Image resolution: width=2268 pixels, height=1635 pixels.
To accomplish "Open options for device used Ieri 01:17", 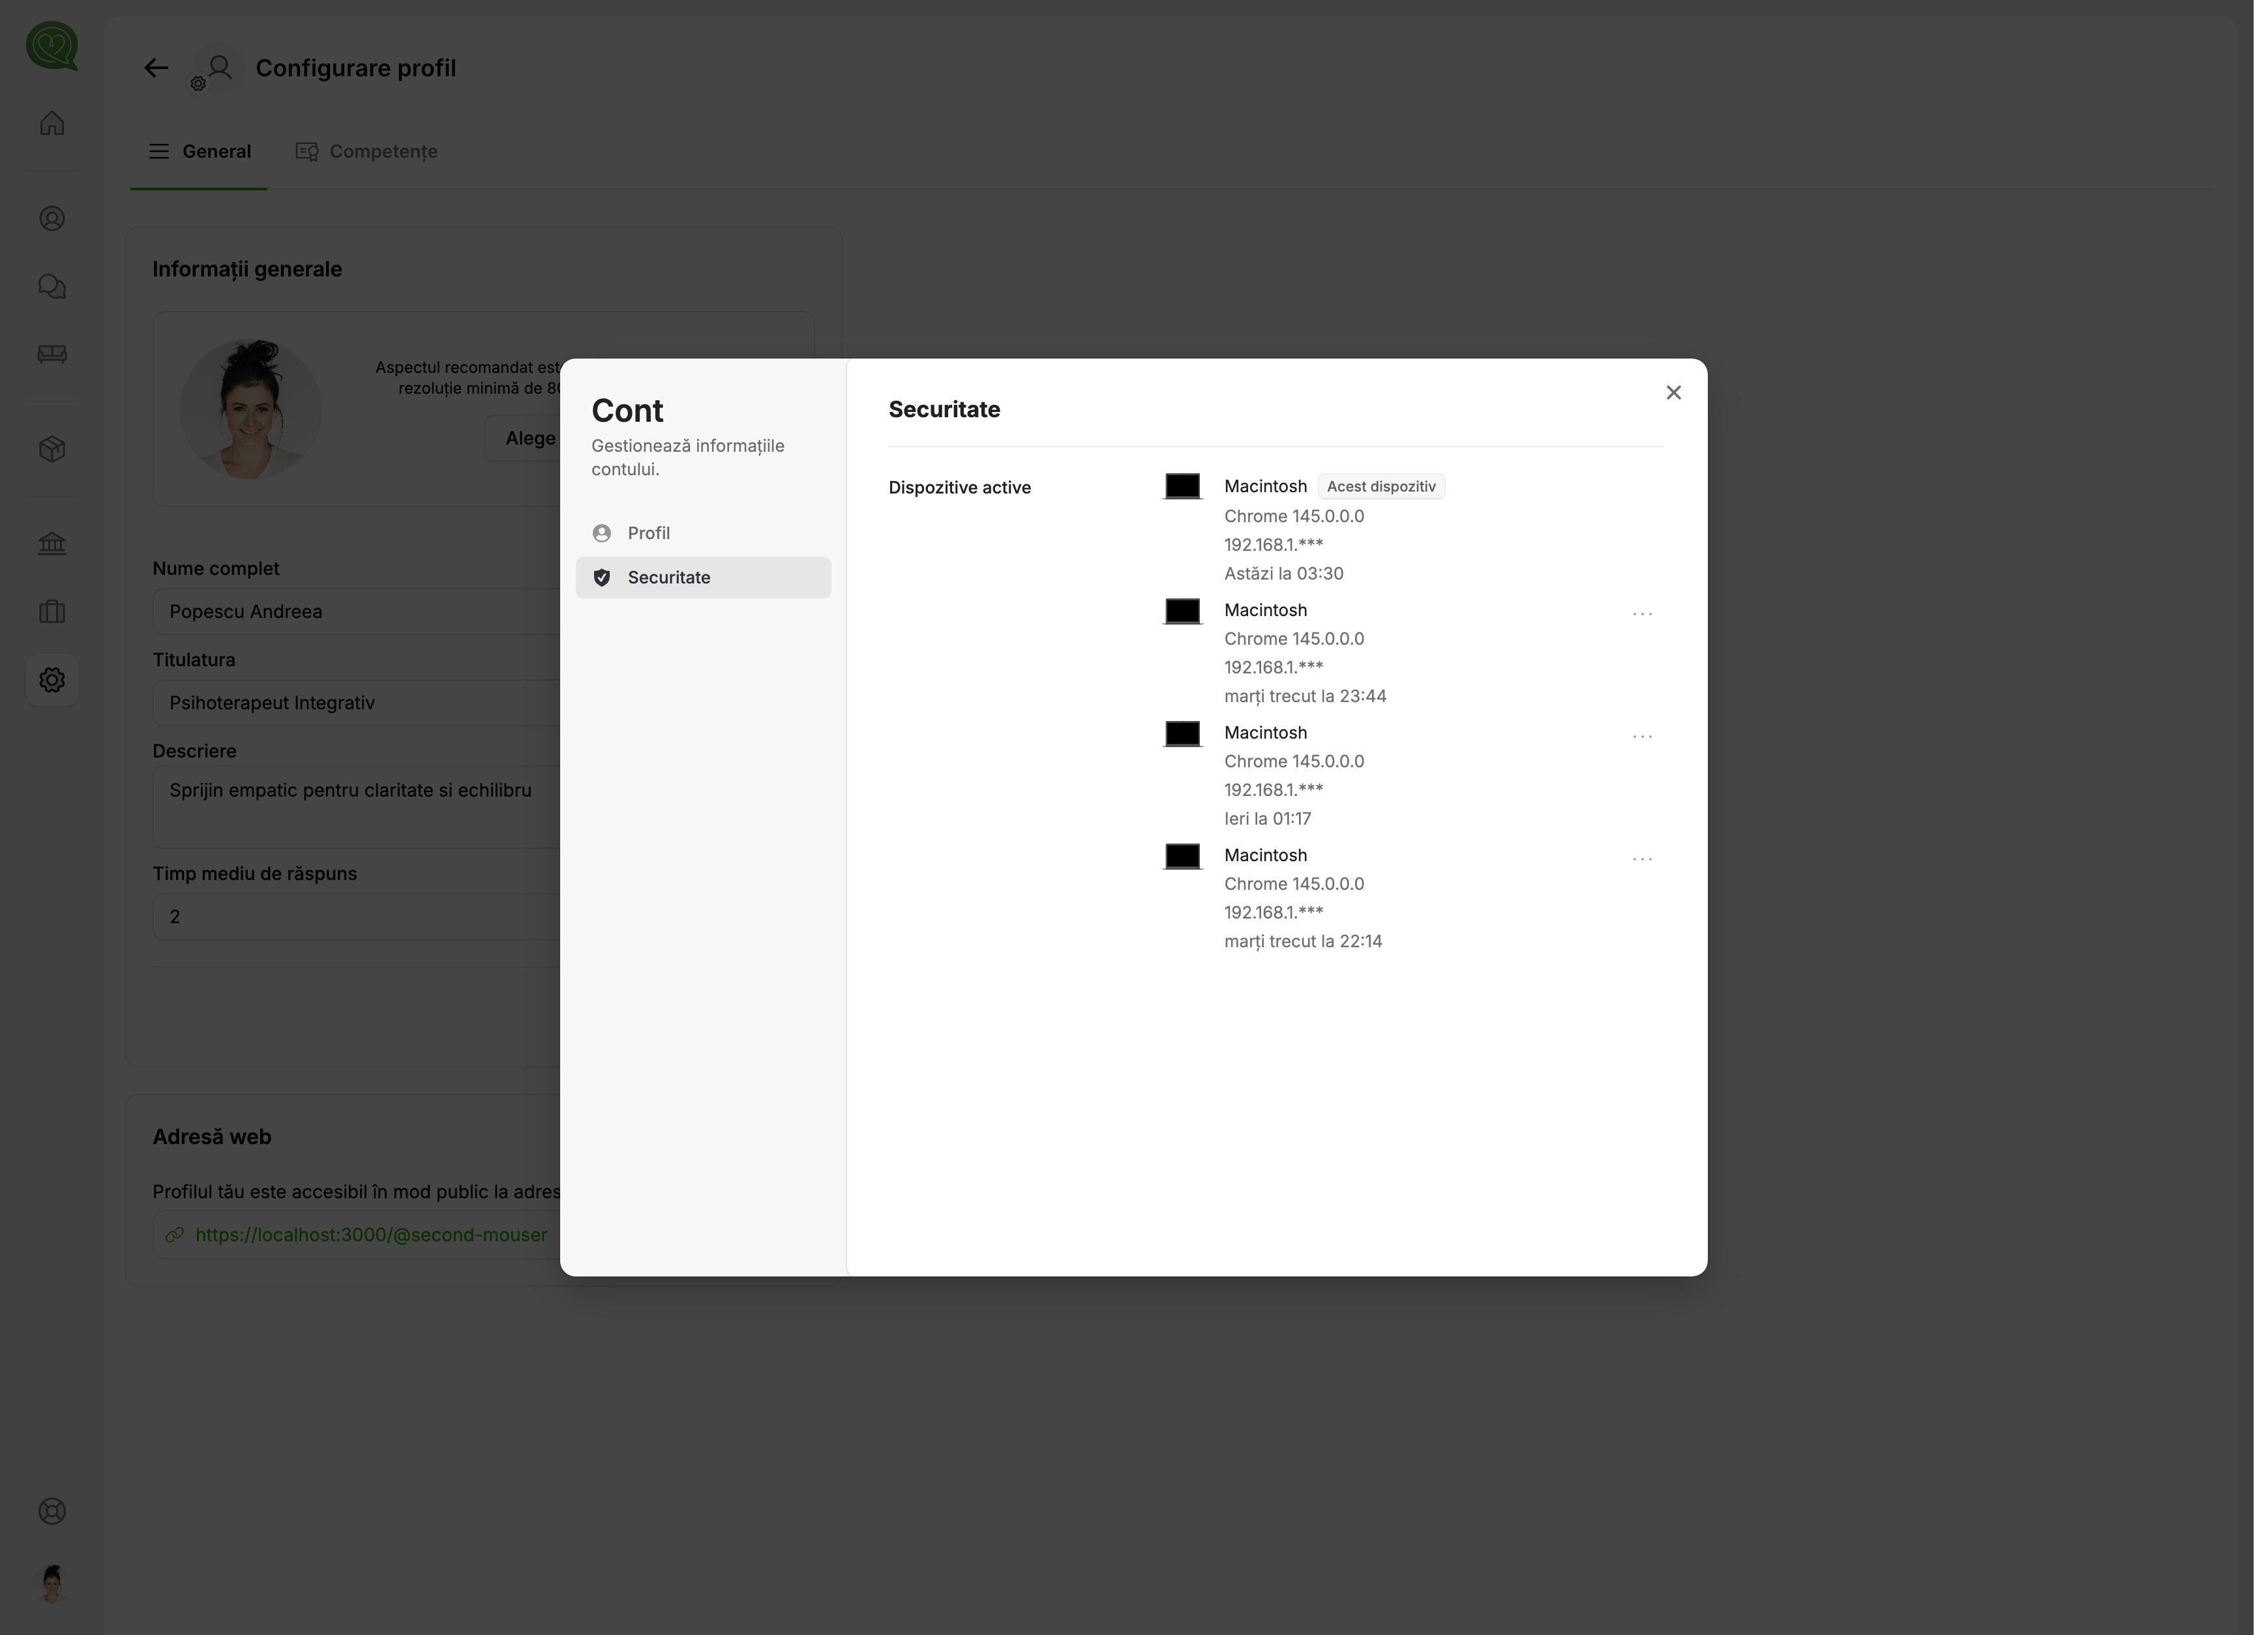I will click(1642, 736).
